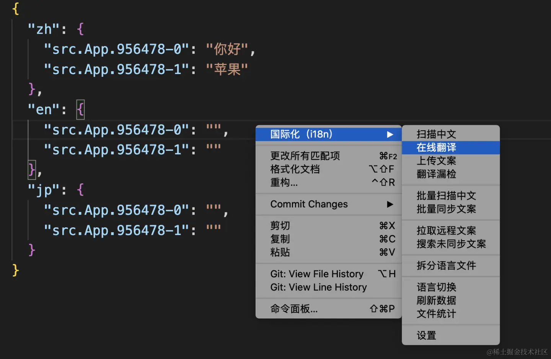
Task: Click the highlighted opening brace after "en"
Action: click(80, 110)
